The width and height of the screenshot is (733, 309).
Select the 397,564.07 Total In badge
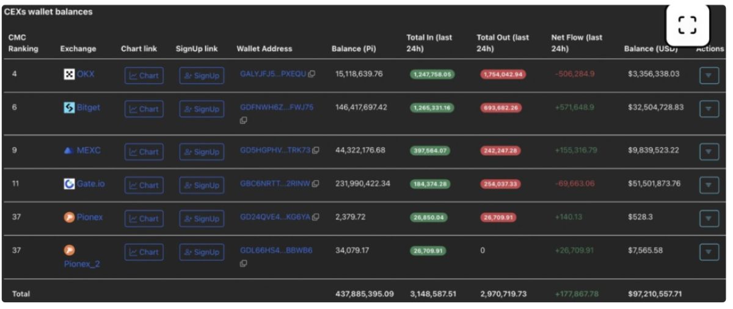(430, 151)
